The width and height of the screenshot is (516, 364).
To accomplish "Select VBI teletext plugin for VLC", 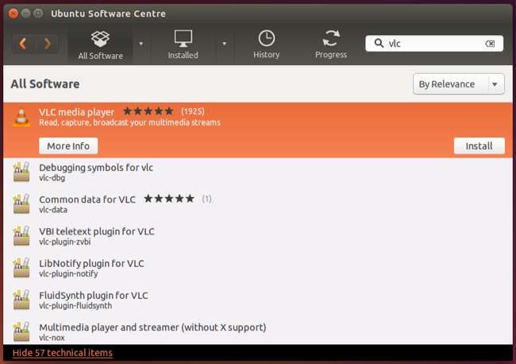I will coord(258,236).
